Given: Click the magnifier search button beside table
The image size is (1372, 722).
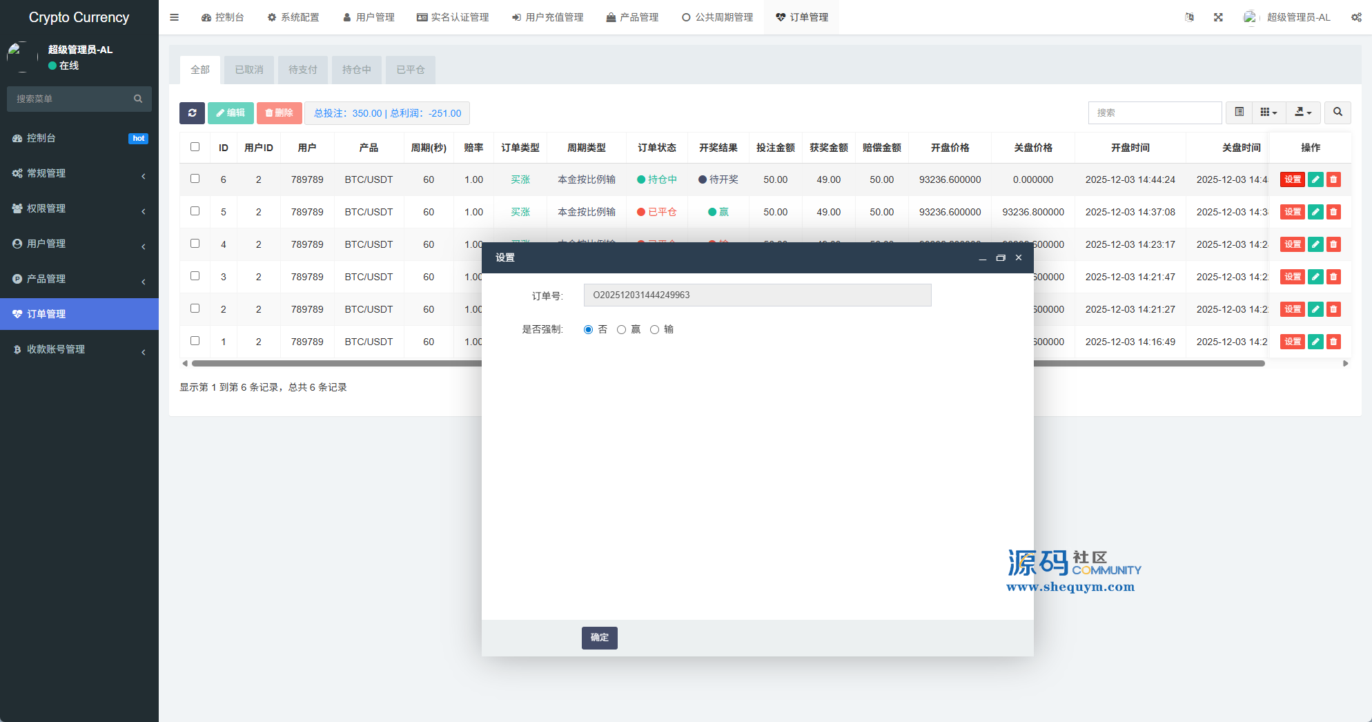Looking at the screenshot, I should point(1337,113).
